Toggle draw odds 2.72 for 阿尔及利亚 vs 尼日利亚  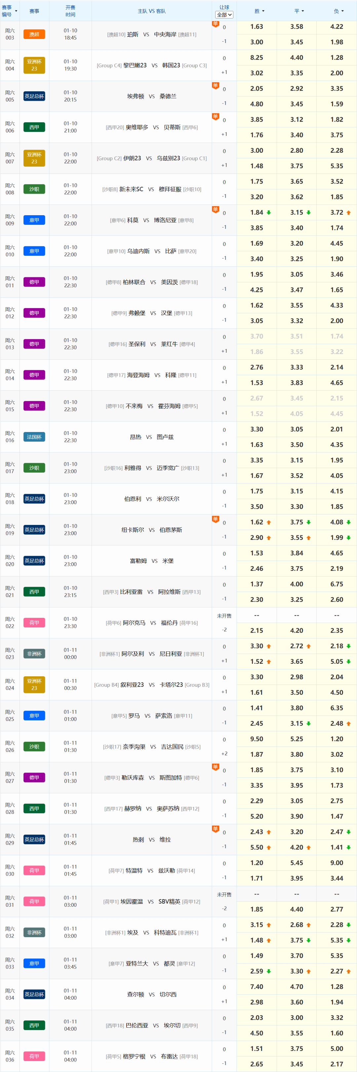(297, 646)
